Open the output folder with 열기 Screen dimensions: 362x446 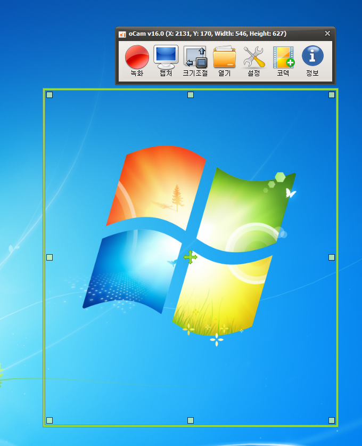[x=225, y=61]
